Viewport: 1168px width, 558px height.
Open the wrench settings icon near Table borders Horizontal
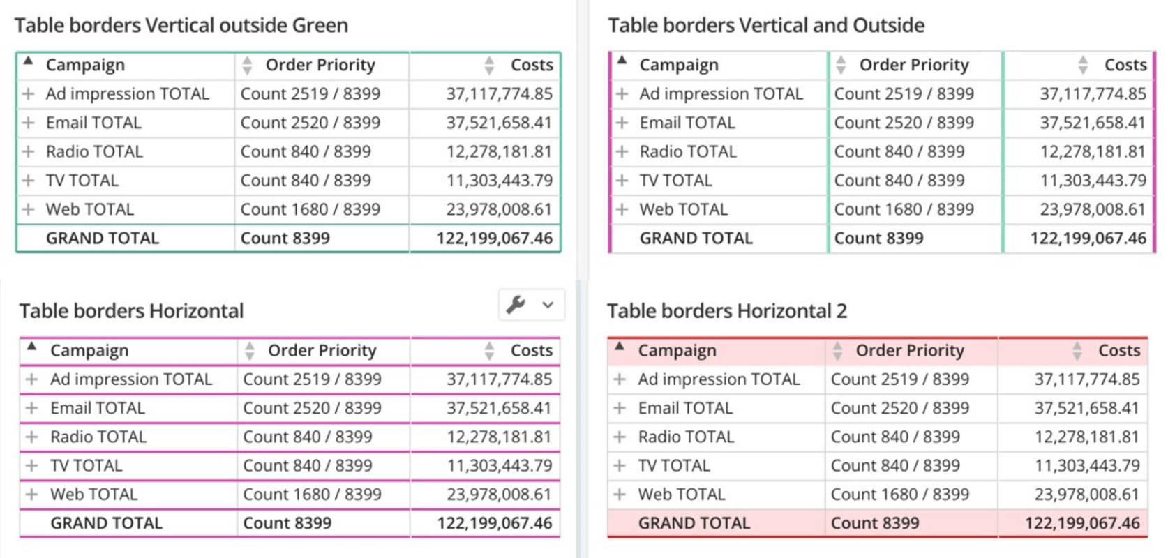(516, 305)
